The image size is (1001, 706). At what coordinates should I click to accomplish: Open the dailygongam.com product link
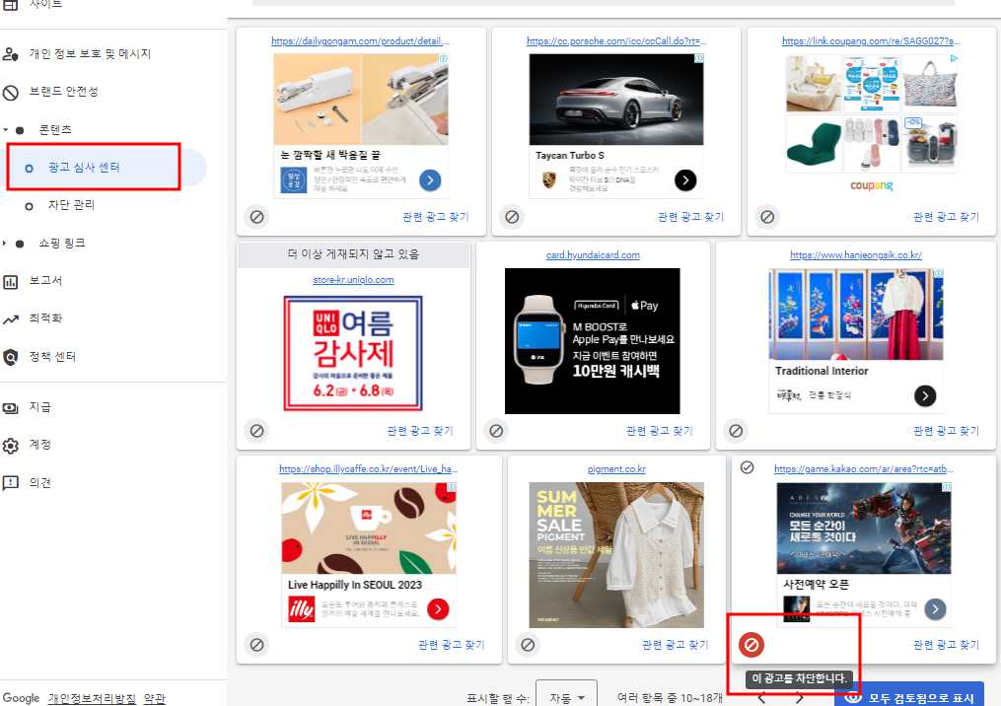360,40
